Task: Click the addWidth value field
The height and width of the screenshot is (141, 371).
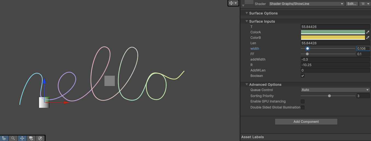Action: click(x=335, y=59)
